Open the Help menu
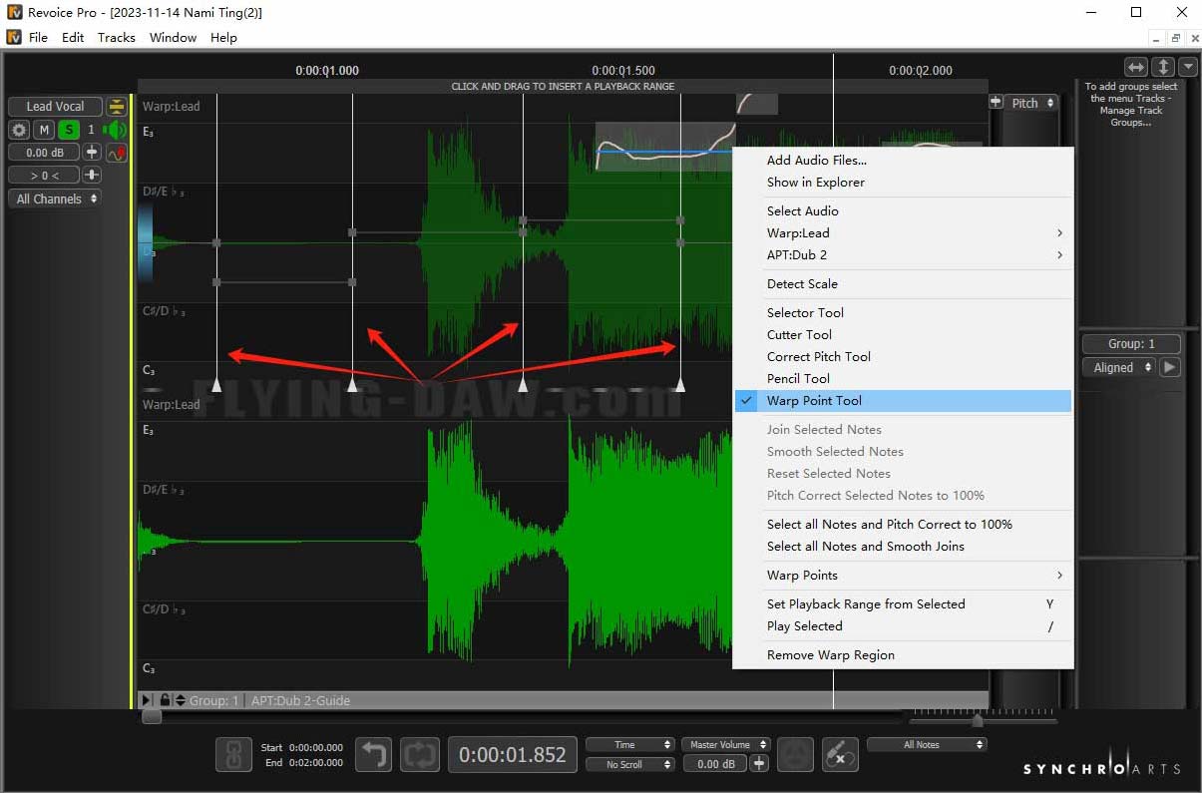1202x793 pixels. point(224,37)
